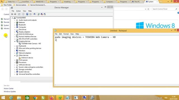Expand Audio inputs and outputs
Image resolution: width=179 pixels, height=100 pixels.
point(15,20)
